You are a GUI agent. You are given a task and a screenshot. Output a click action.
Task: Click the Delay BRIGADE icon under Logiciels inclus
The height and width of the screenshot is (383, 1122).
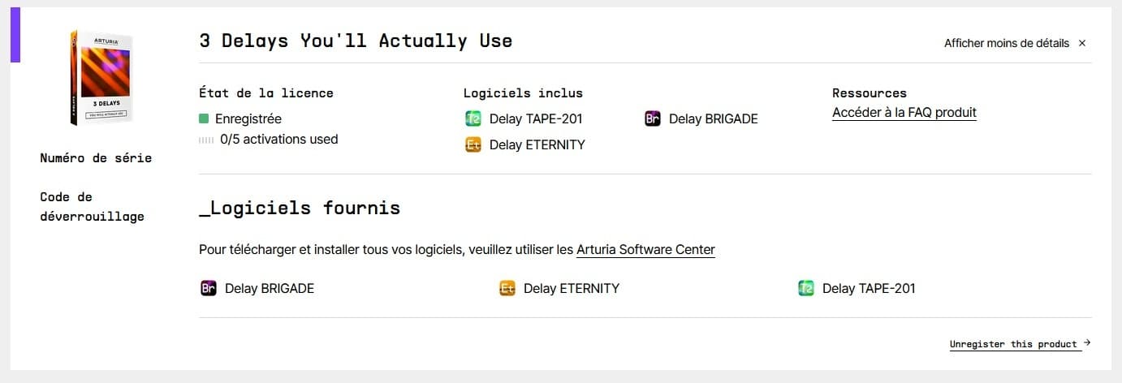(653, 118)
